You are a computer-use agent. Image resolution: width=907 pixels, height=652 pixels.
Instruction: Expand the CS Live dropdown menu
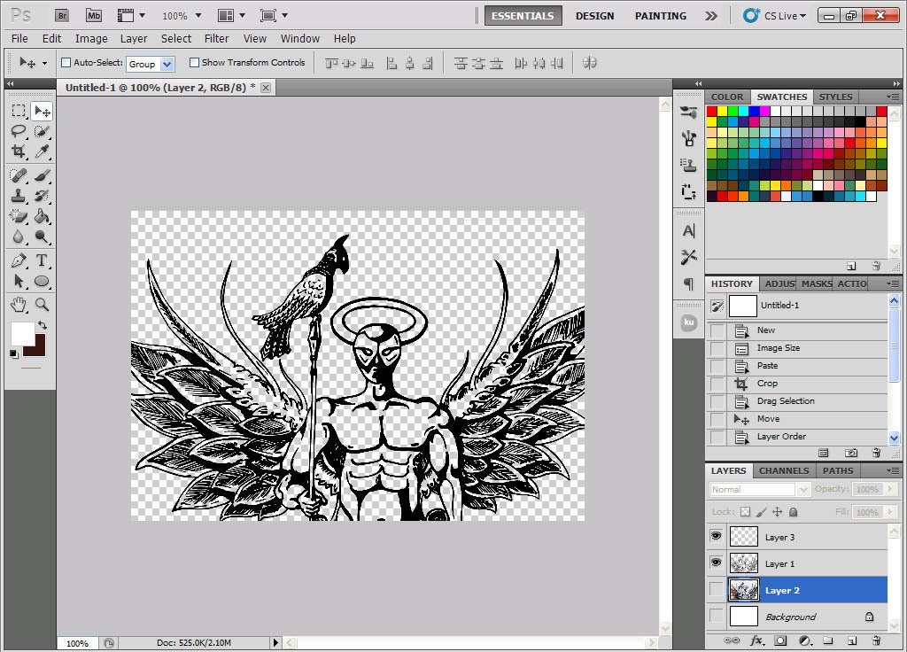775,16
